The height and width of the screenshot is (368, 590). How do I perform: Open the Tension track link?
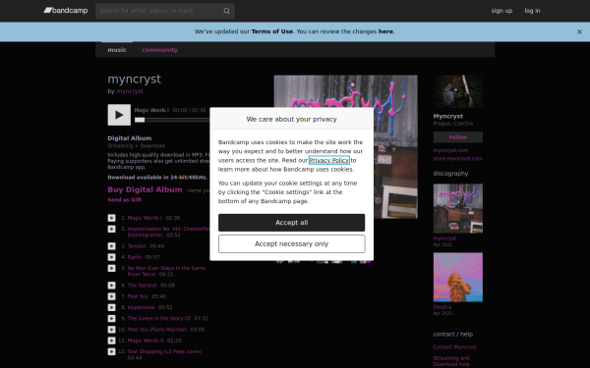pyautogui.click(x=137, y=246)
